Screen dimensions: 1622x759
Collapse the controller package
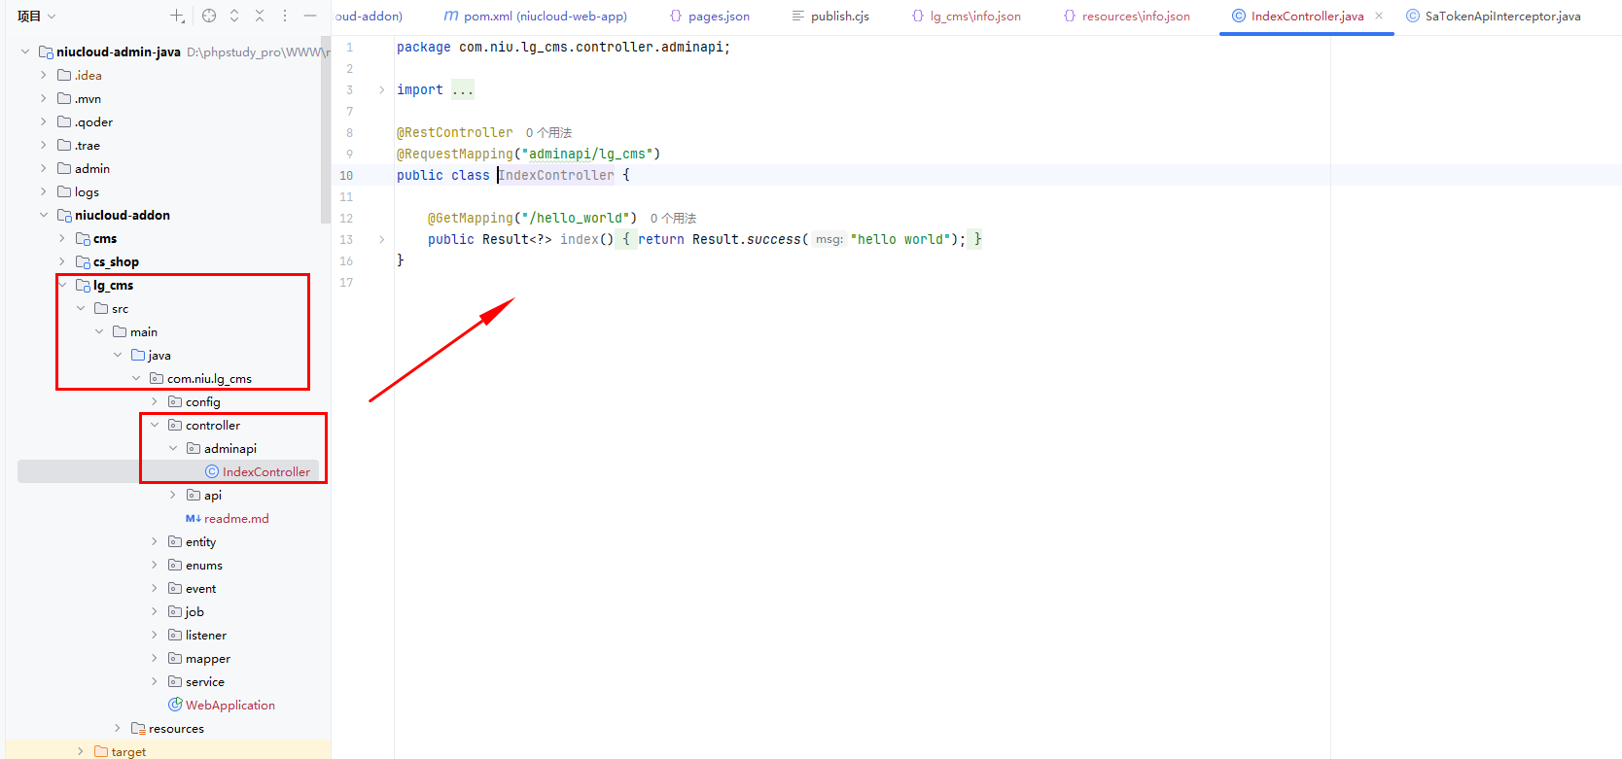coord(155,425)
